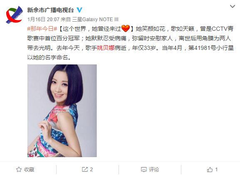Image resolution: width=240 pixels, height=175 pixels.
Task: Click the repost count 2
Action: (92, 169)
